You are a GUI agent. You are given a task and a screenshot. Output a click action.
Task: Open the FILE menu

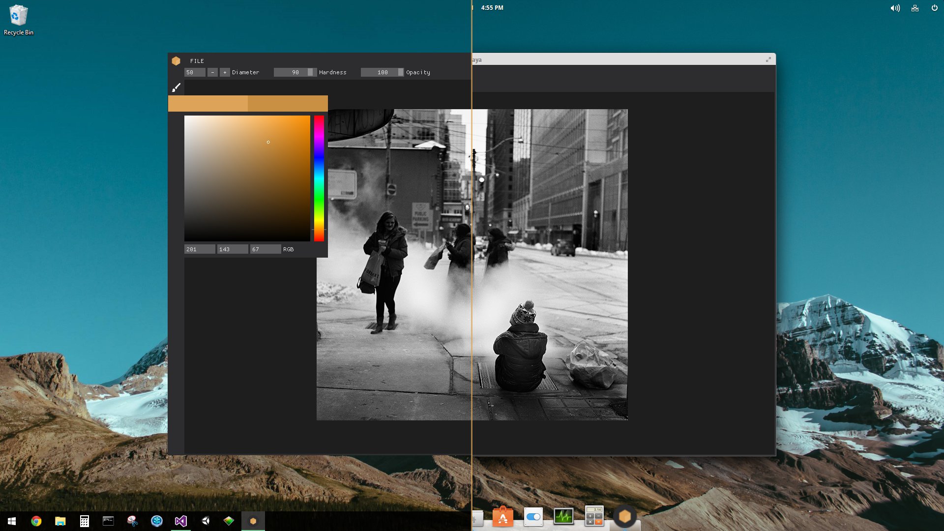197,61
